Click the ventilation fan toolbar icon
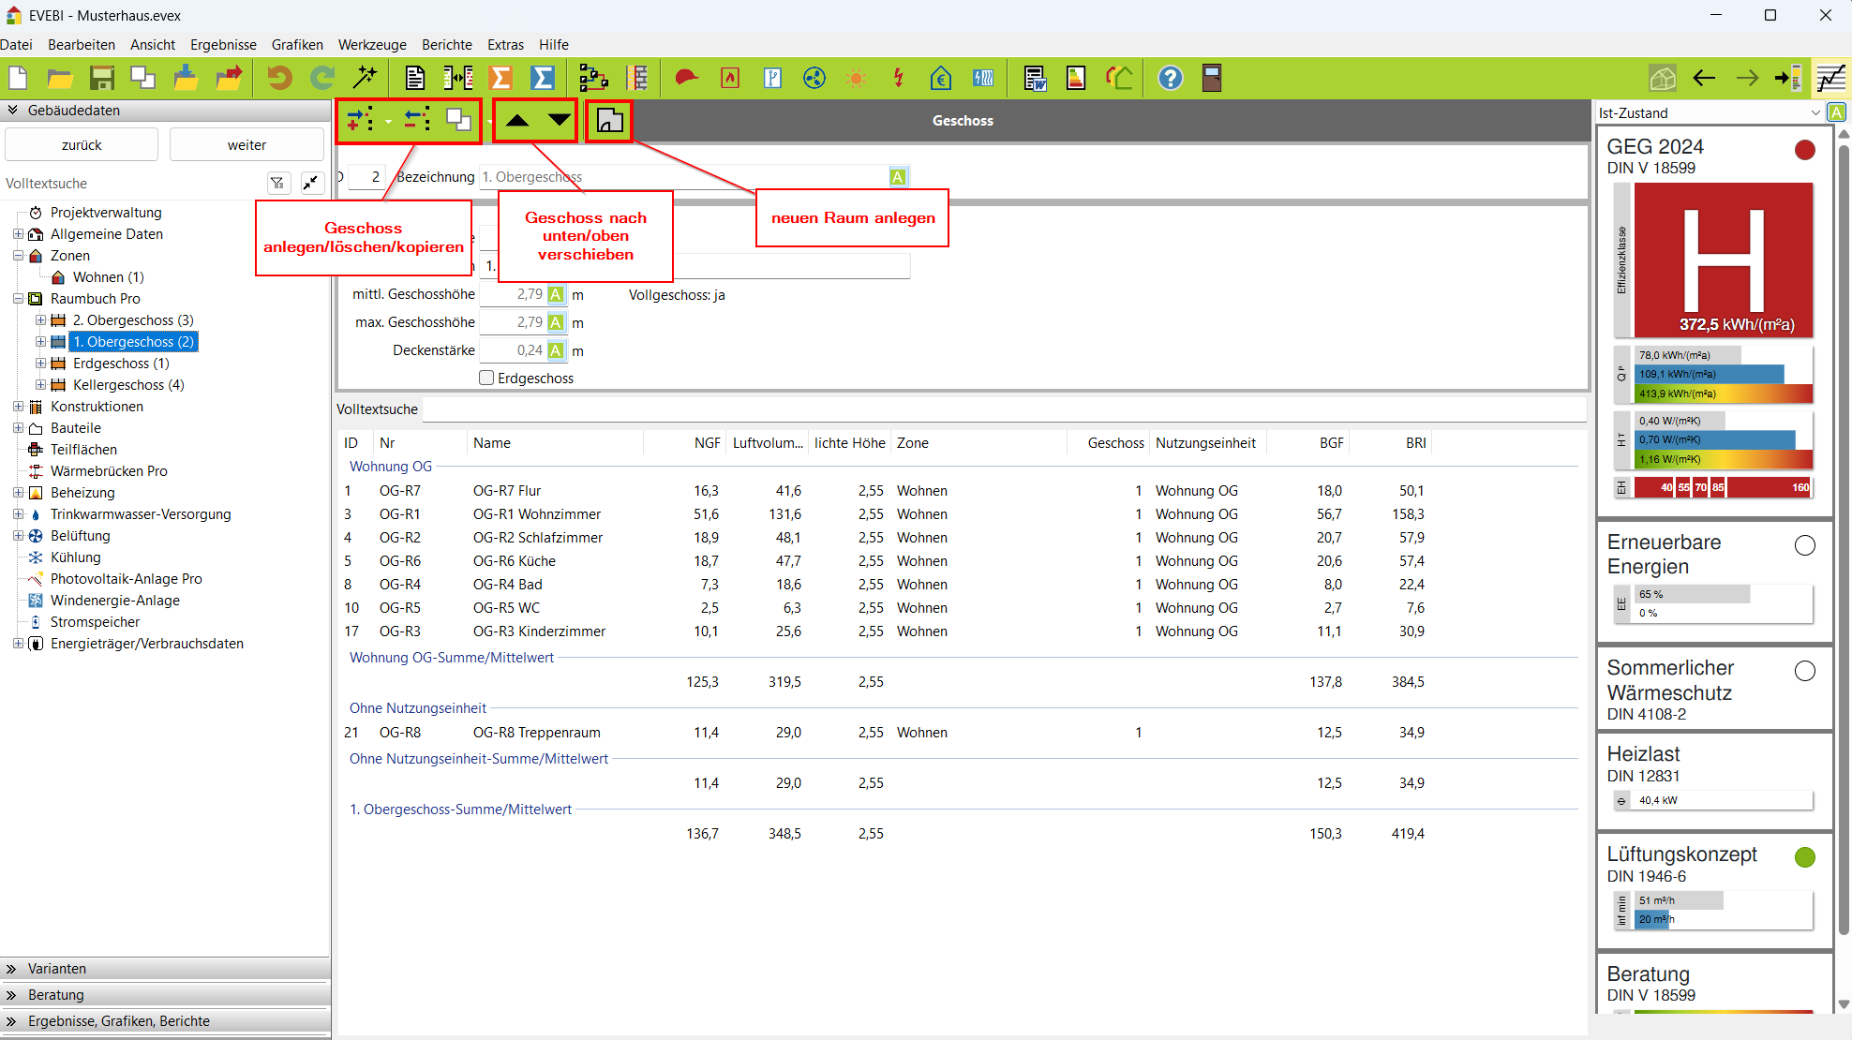 [x=814, y=78]
